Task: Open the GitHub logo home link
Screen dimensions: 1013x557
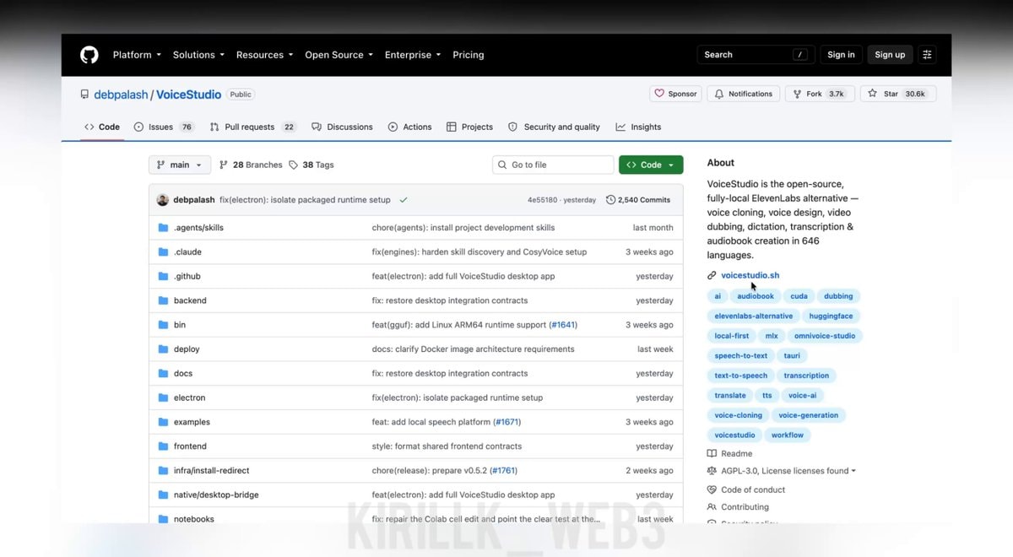Action: (89, 55)
